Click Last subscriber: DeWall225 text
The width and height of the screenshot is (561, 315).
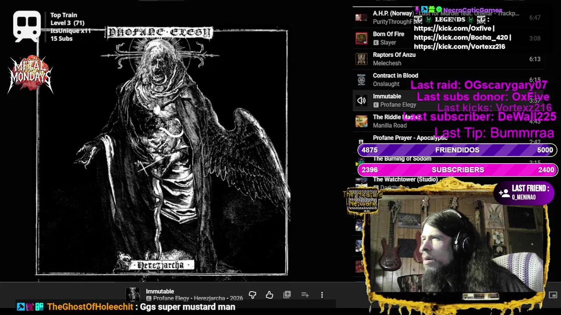pos(479,116)
